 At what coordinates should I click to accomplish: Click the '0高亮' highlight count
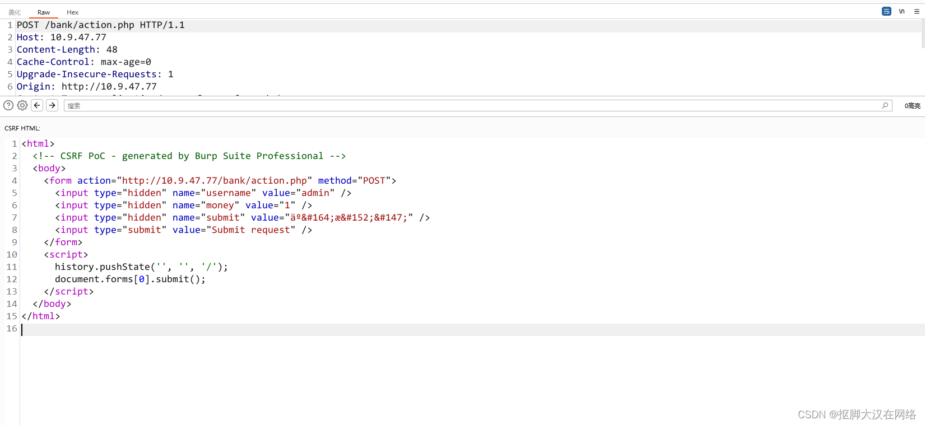[x=912, y=106]
